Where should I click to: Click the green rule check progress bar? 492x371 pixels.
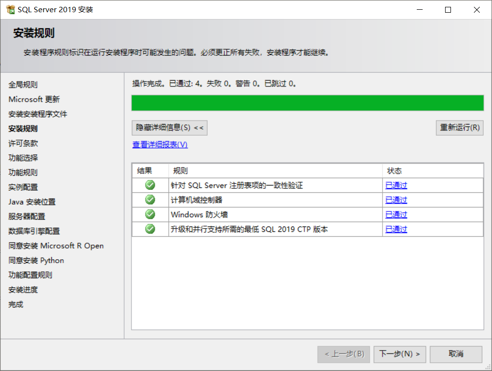[x=307, y=103]
